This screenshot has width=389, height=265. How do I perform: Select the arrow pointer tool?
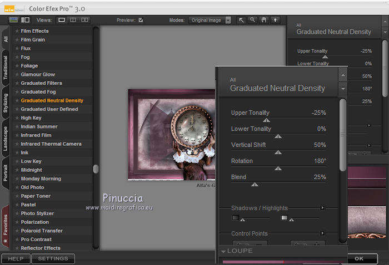point(242,20)
